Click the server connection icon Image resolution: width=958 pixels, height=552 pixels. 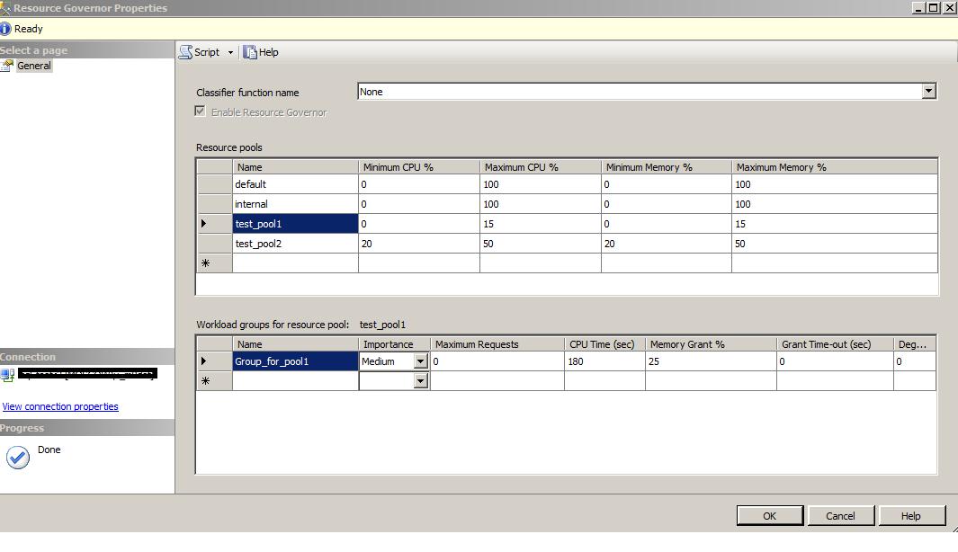8,373
